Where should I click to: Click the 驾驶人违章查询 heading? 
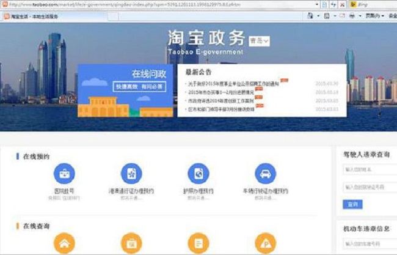(x=366, y=154)
